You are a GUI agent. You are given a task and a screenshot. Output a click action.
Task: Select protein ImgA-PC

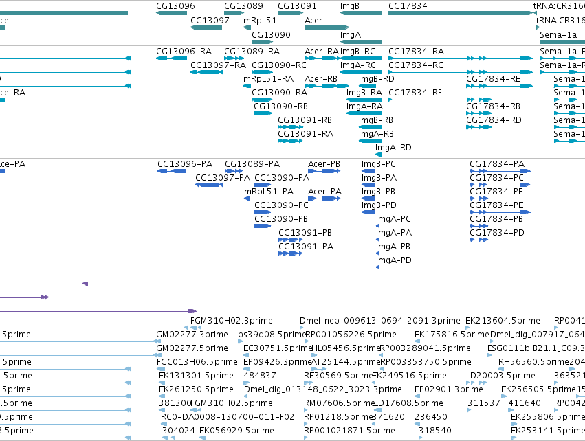393,219
